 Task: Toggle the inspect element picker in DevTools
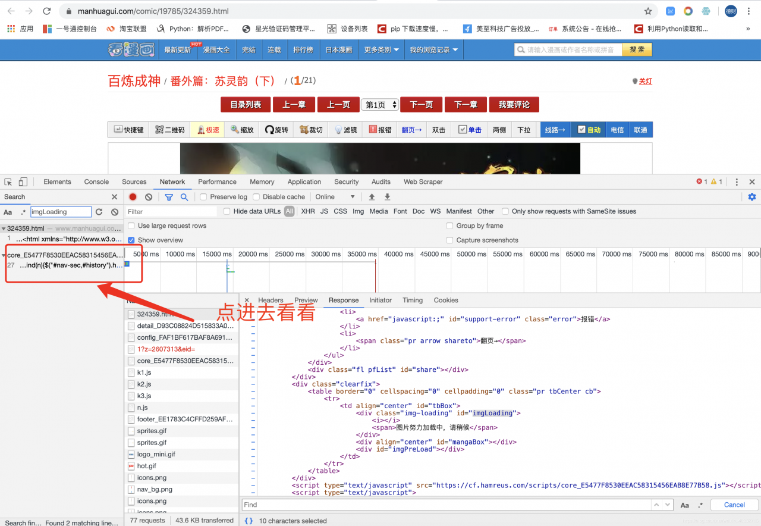pos(8,182)
